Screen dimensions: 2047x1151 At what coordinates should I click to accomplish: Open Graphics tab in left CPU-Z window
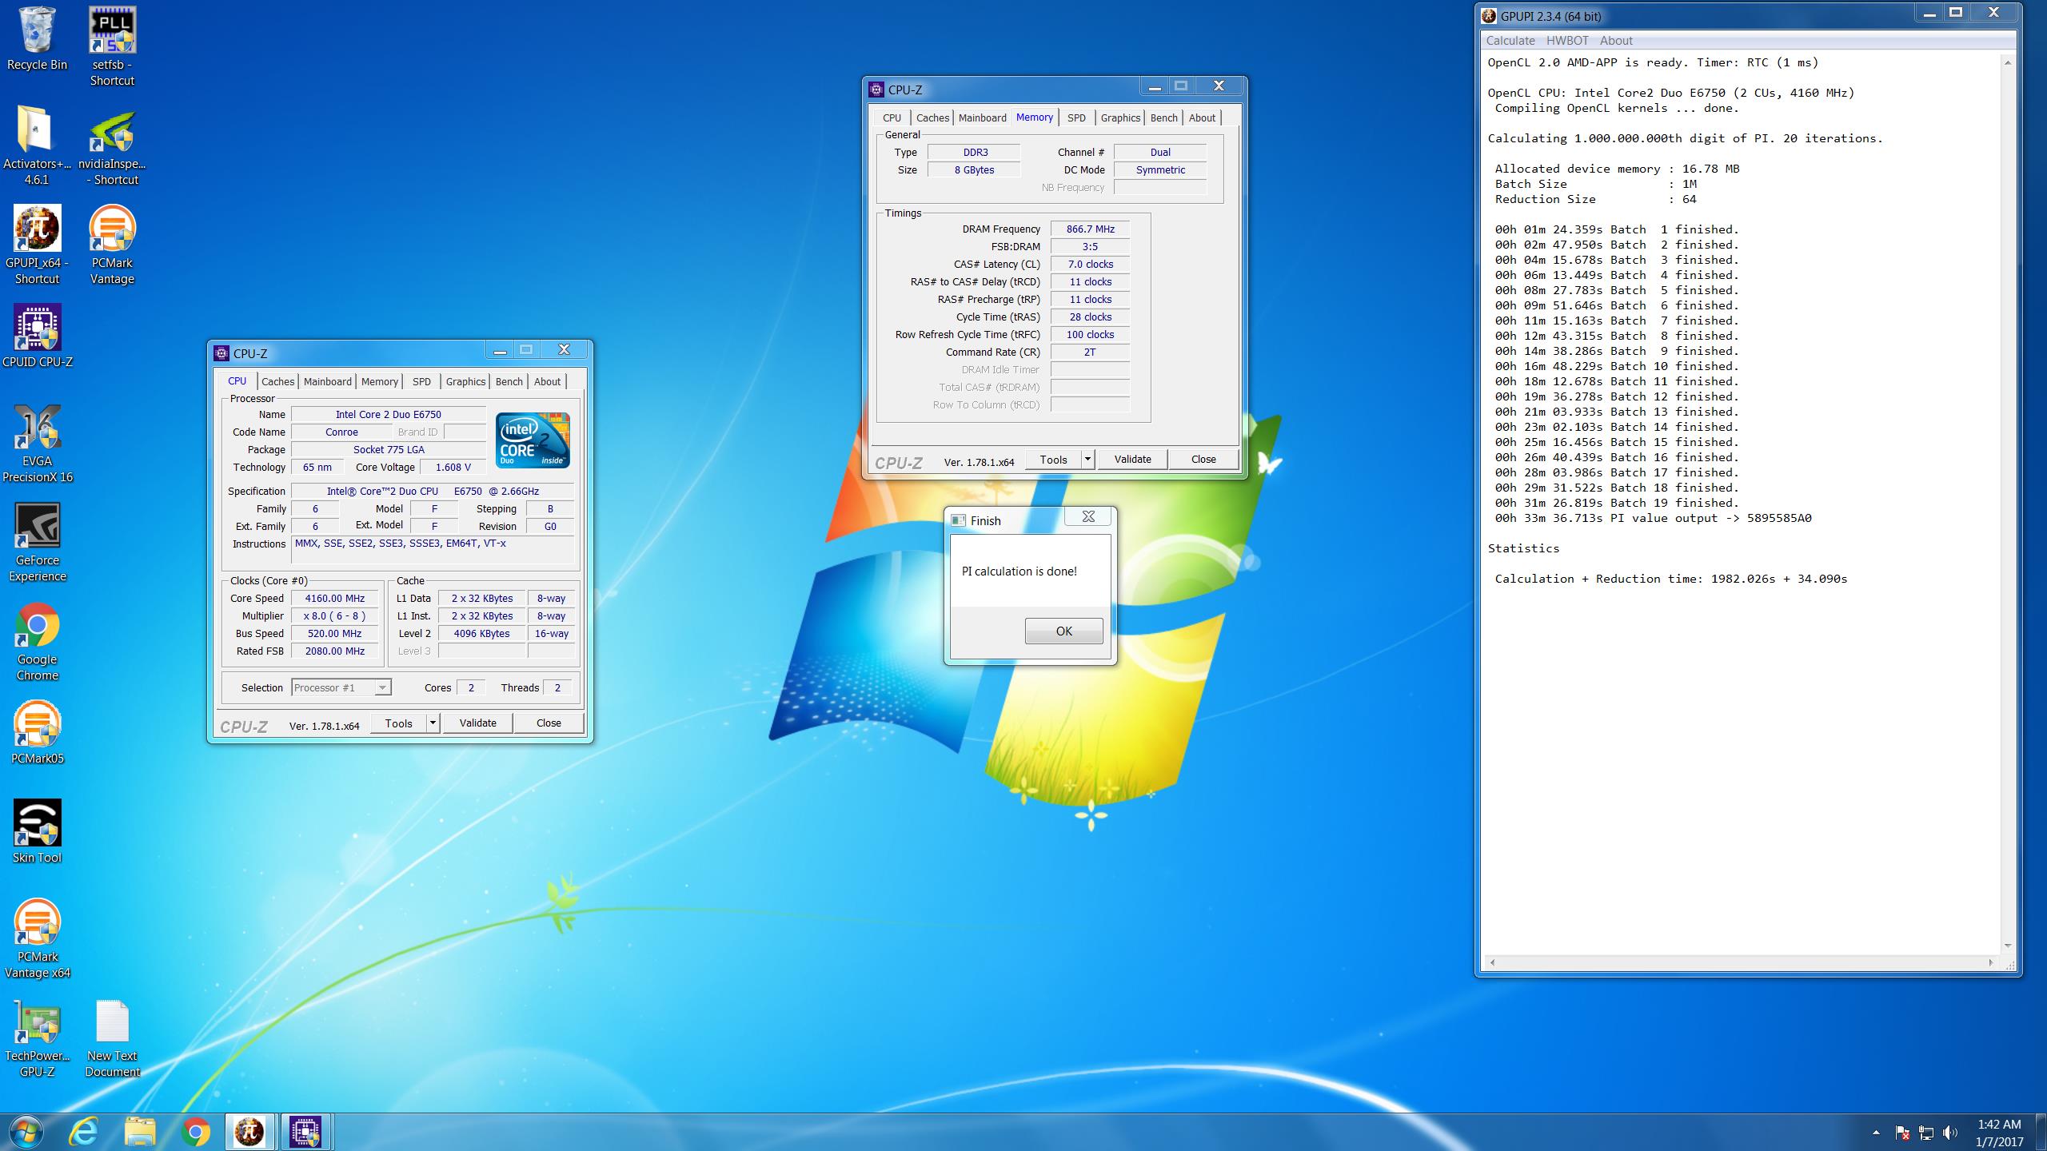click(x=465, y=381)
